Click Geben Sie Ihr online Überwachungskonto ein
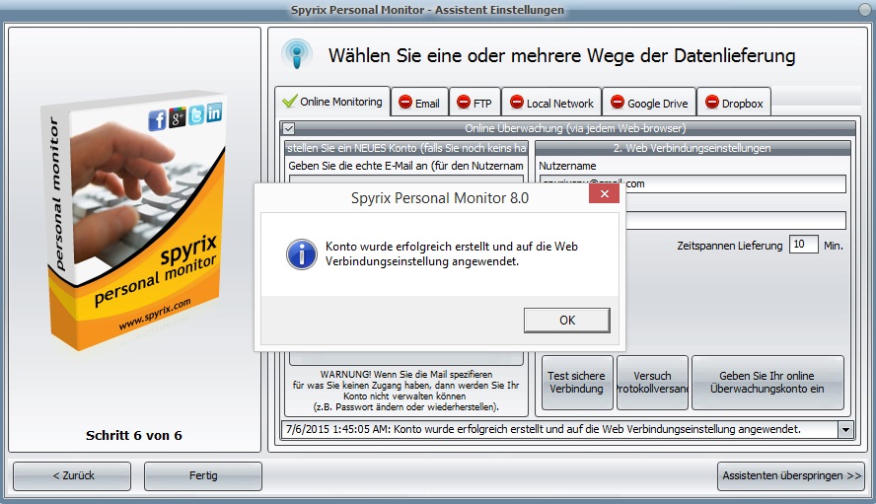This screenshot has height=504, width=876. [x=767, y=383]
